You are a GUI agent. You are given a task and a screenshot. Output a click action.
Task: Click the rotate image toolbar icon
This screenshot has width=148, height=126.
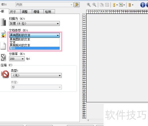click(x=102, y=5)
